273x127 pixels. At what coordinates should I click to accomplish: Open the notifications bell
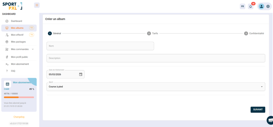coord(250,6)
